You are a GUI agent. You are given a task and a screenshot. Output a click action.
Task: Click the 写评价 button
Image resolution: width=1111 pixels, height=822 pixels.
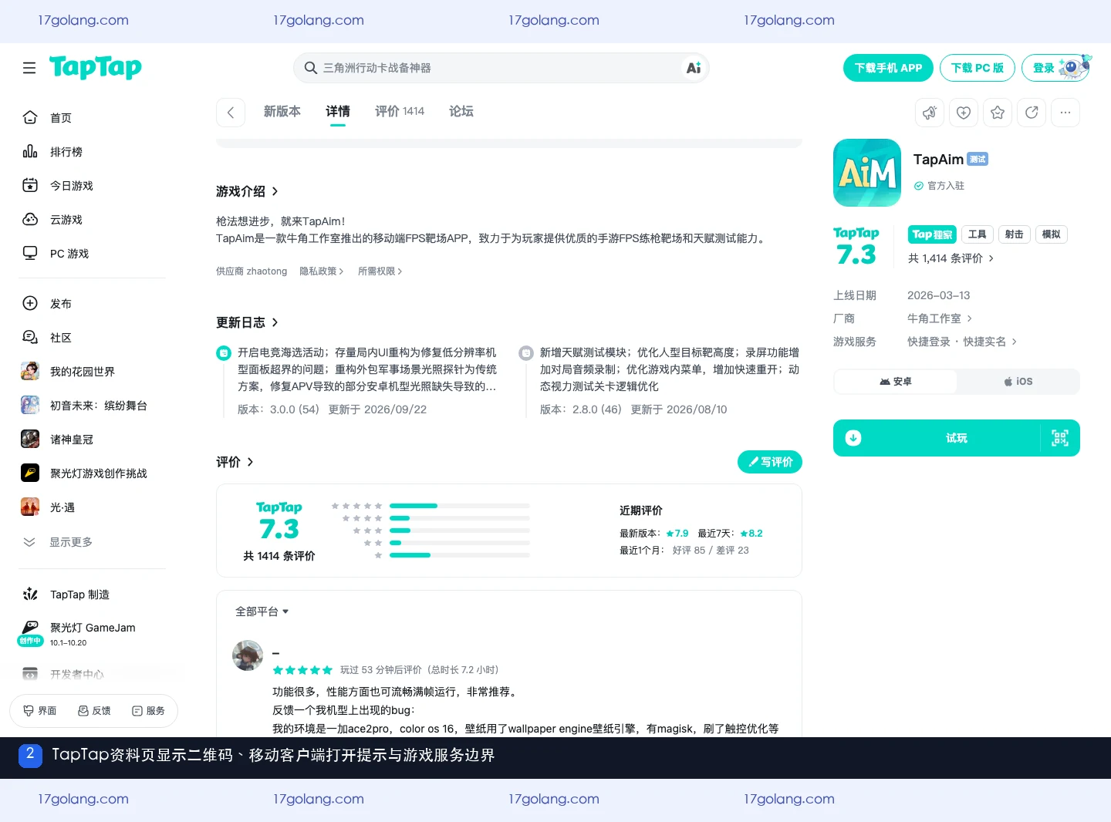(x=770, y=462)
